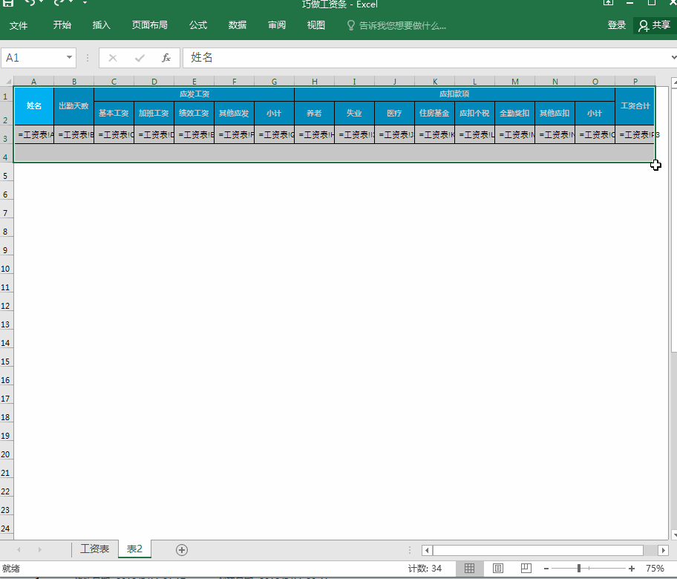Switch to the 开始 ribbon tab
Viewport: 677px width, 579px height.
click(62, 25)
